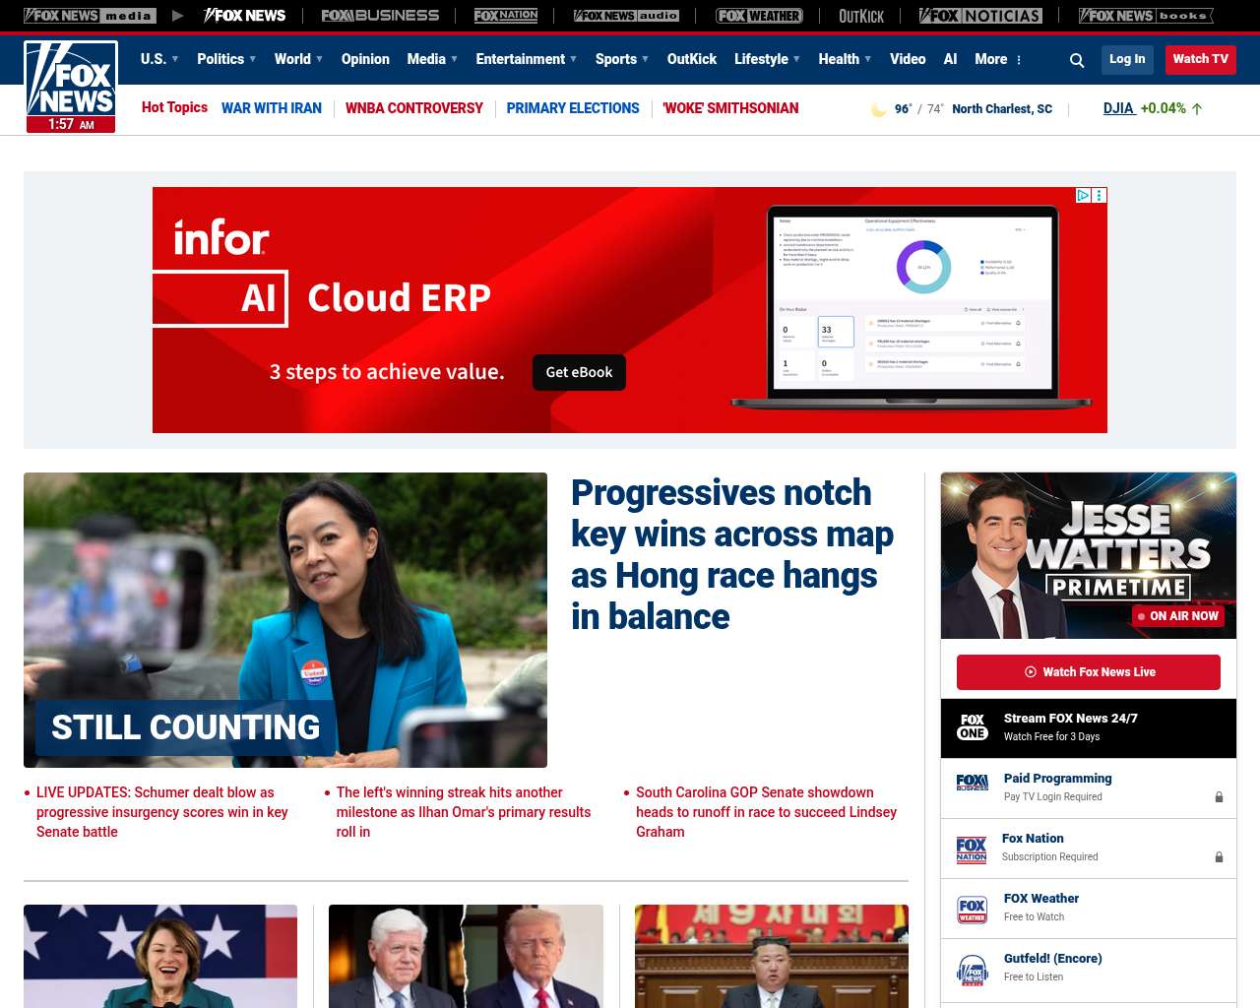Image resolution: width=1260 pixels, height=1008 pixels.
Task: Open the More menu dots icon
Action: coord(1019,60)
